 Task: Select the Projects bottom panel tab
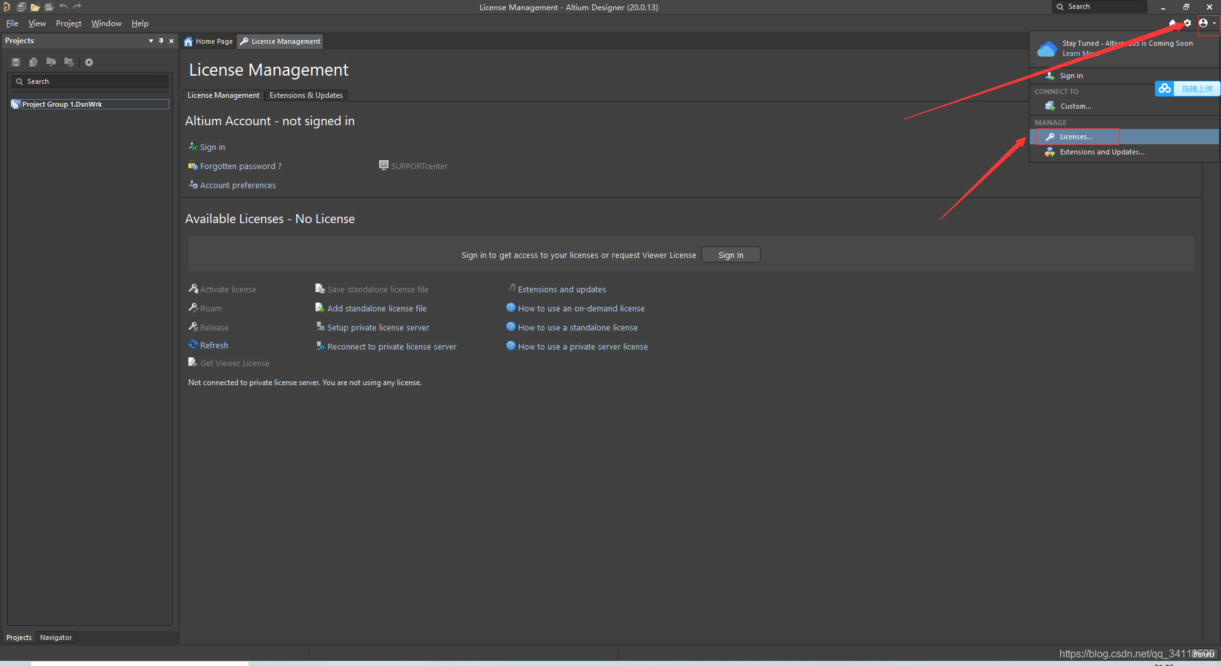(19, 637)
